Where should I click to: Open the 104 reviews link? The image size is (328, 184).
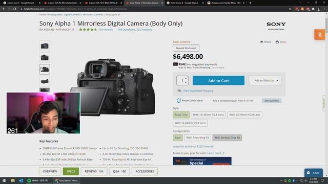[x=106, y=30]
